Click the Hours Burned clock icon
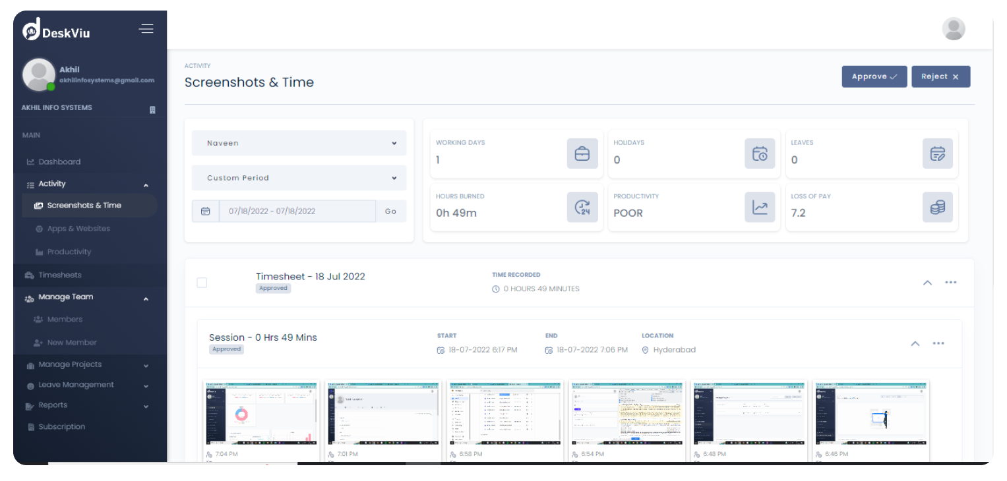This screenshot has height=481, width=1007. pyautogui.click(x=582, y=207)
